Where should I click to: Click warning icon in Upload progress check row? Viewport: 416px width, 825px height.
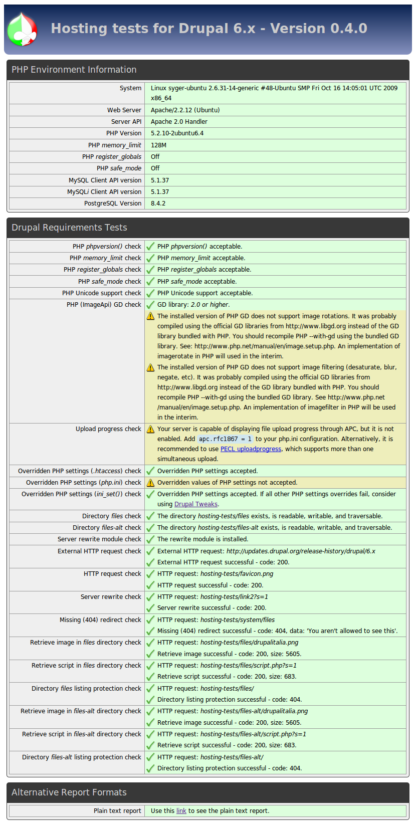tap(150, 429)
